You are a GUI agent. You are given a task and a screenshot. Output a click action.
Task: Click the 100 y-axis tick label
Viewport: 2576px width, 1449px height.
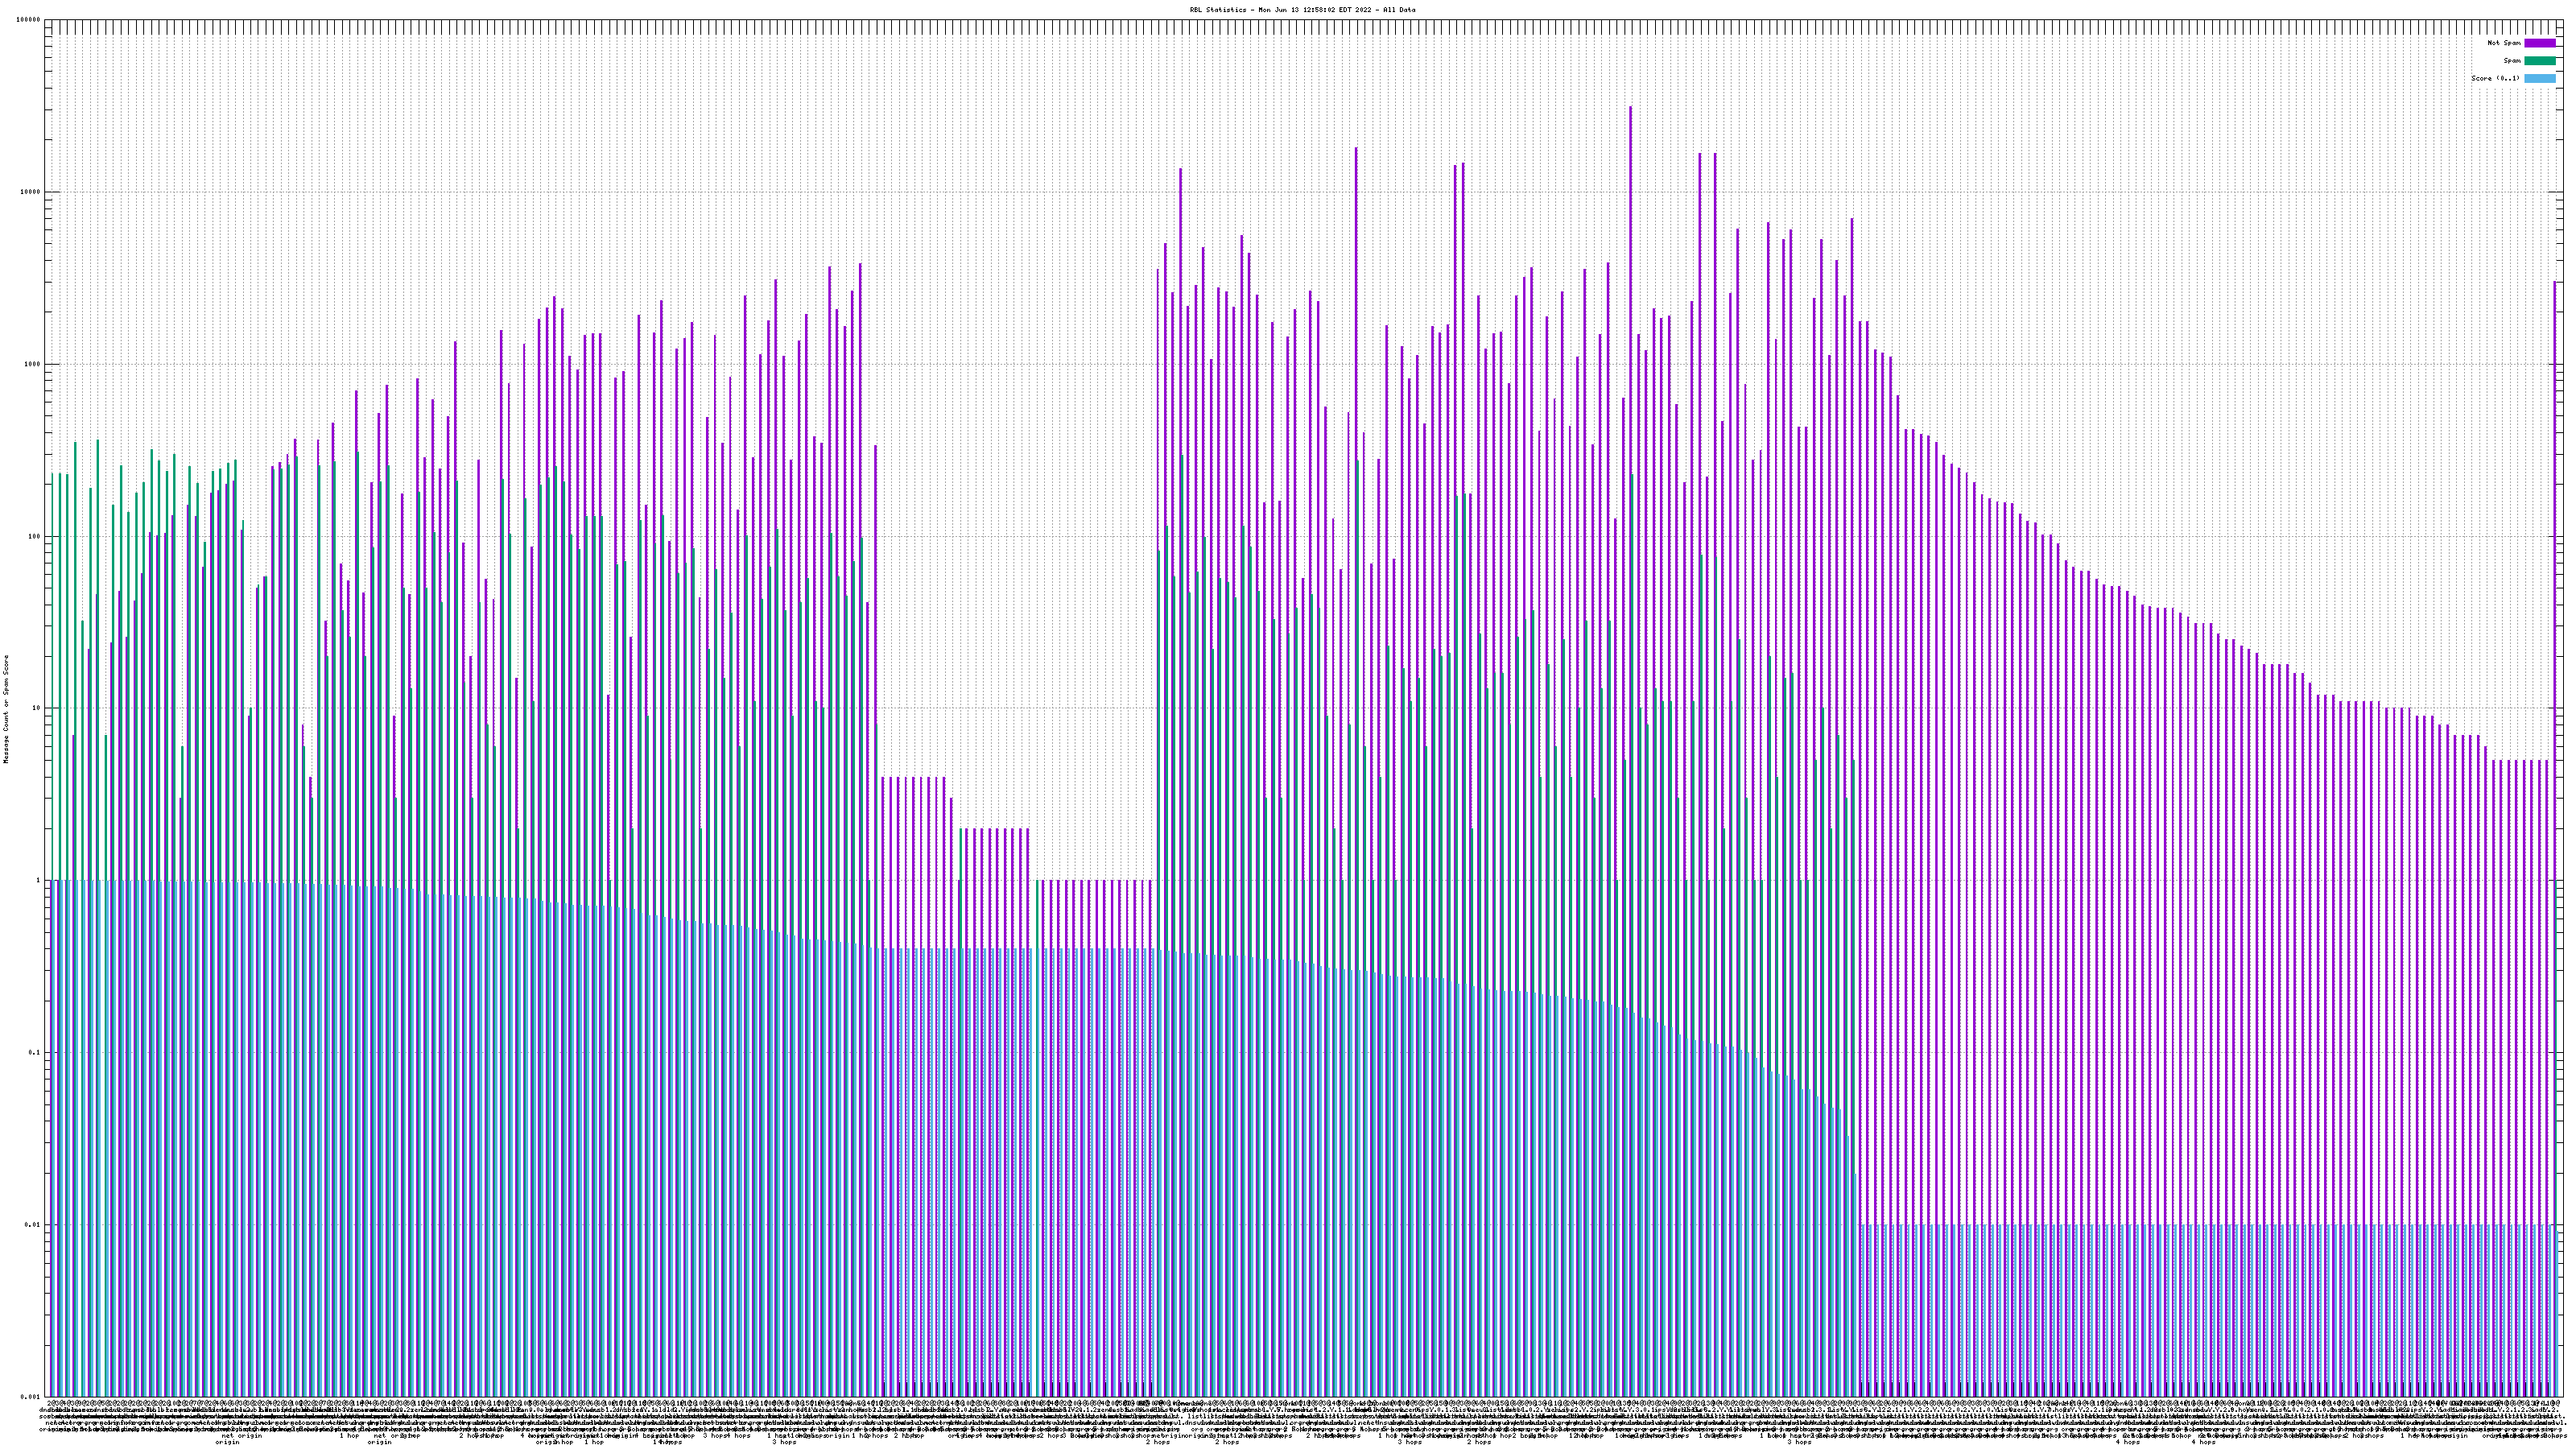coord(35,536)
